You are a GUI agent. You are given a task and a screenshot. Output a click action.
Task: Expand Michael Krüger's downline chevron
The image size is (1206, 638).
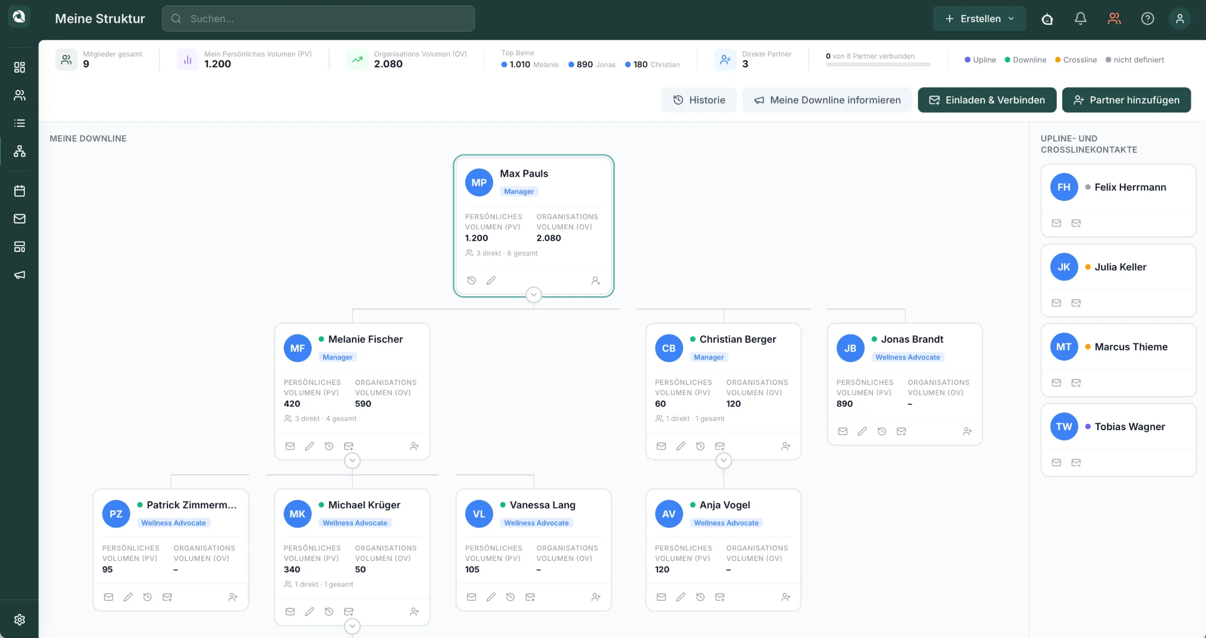pyautogui.click(x=352, y=626)
